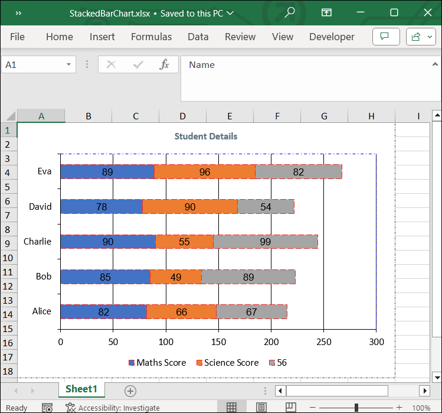The image size is (442, 413).
Task: Zoom out with minus button
Action: click(312, 407)
